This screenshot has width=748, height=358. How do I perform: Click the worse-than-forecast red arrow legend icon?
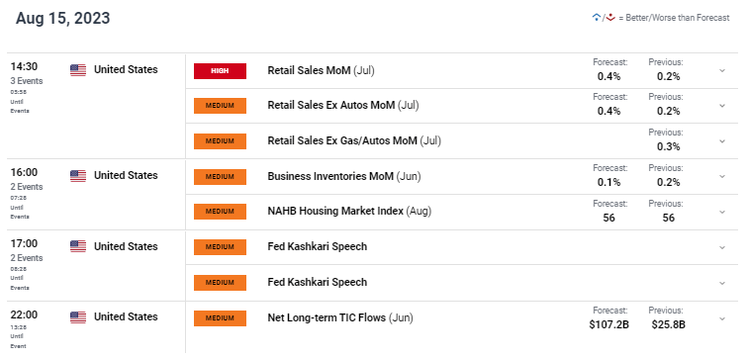[610, 18]
